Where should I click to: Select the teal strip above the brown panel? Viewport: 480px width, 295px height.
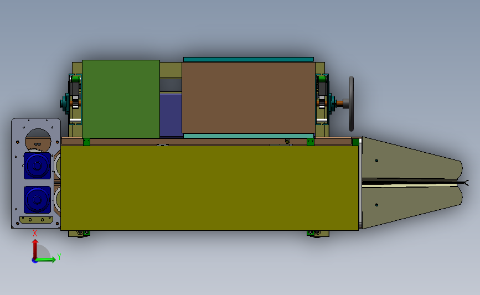pyautogui.click(x=248, y=59)
